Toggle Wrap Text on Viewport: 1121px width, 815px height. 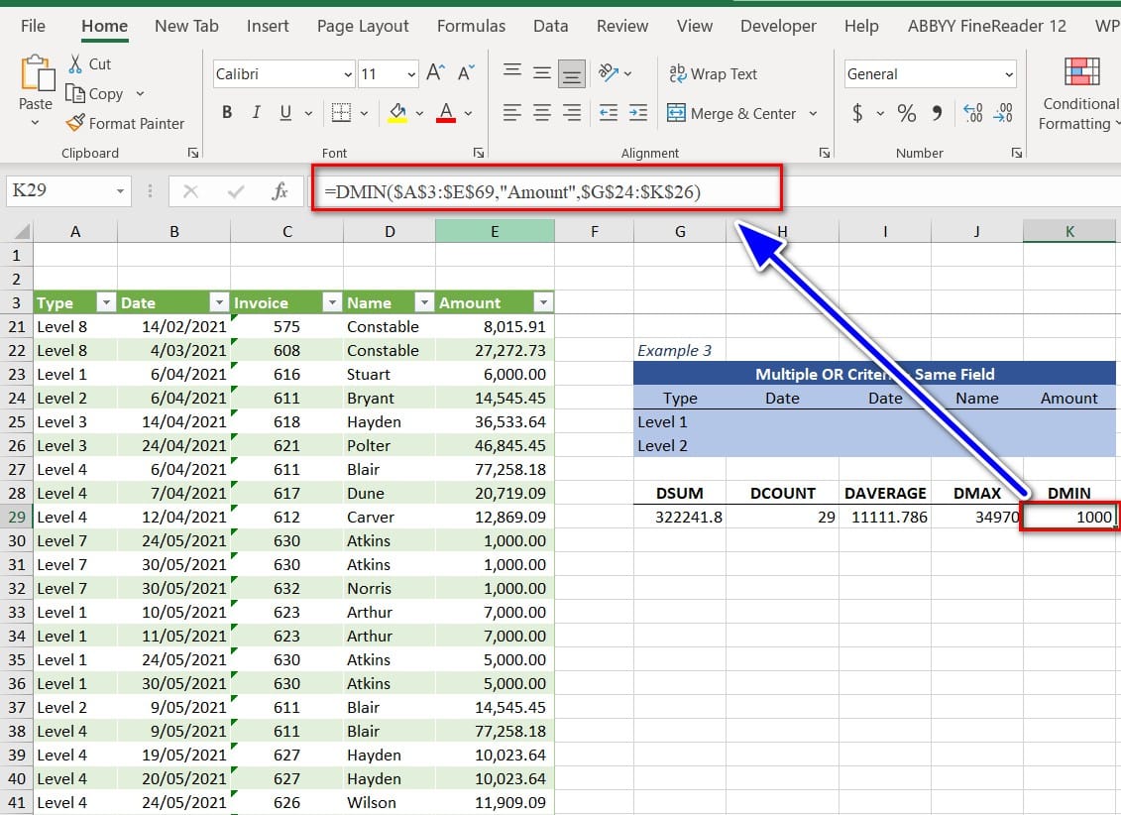(x=713, y=73)
